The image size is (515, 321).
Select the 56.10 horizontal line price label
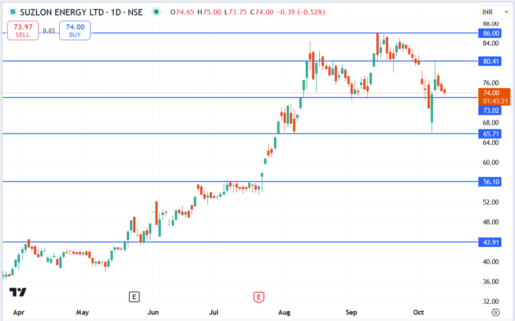tap(490, 182)
